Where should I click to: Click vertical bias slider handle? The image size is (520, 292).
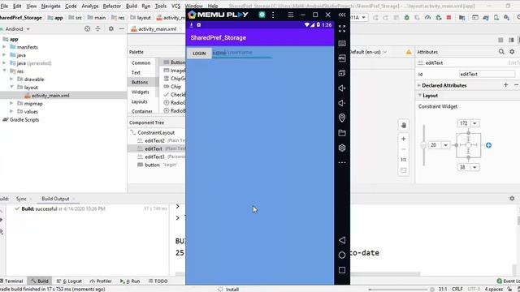(423, 145)
